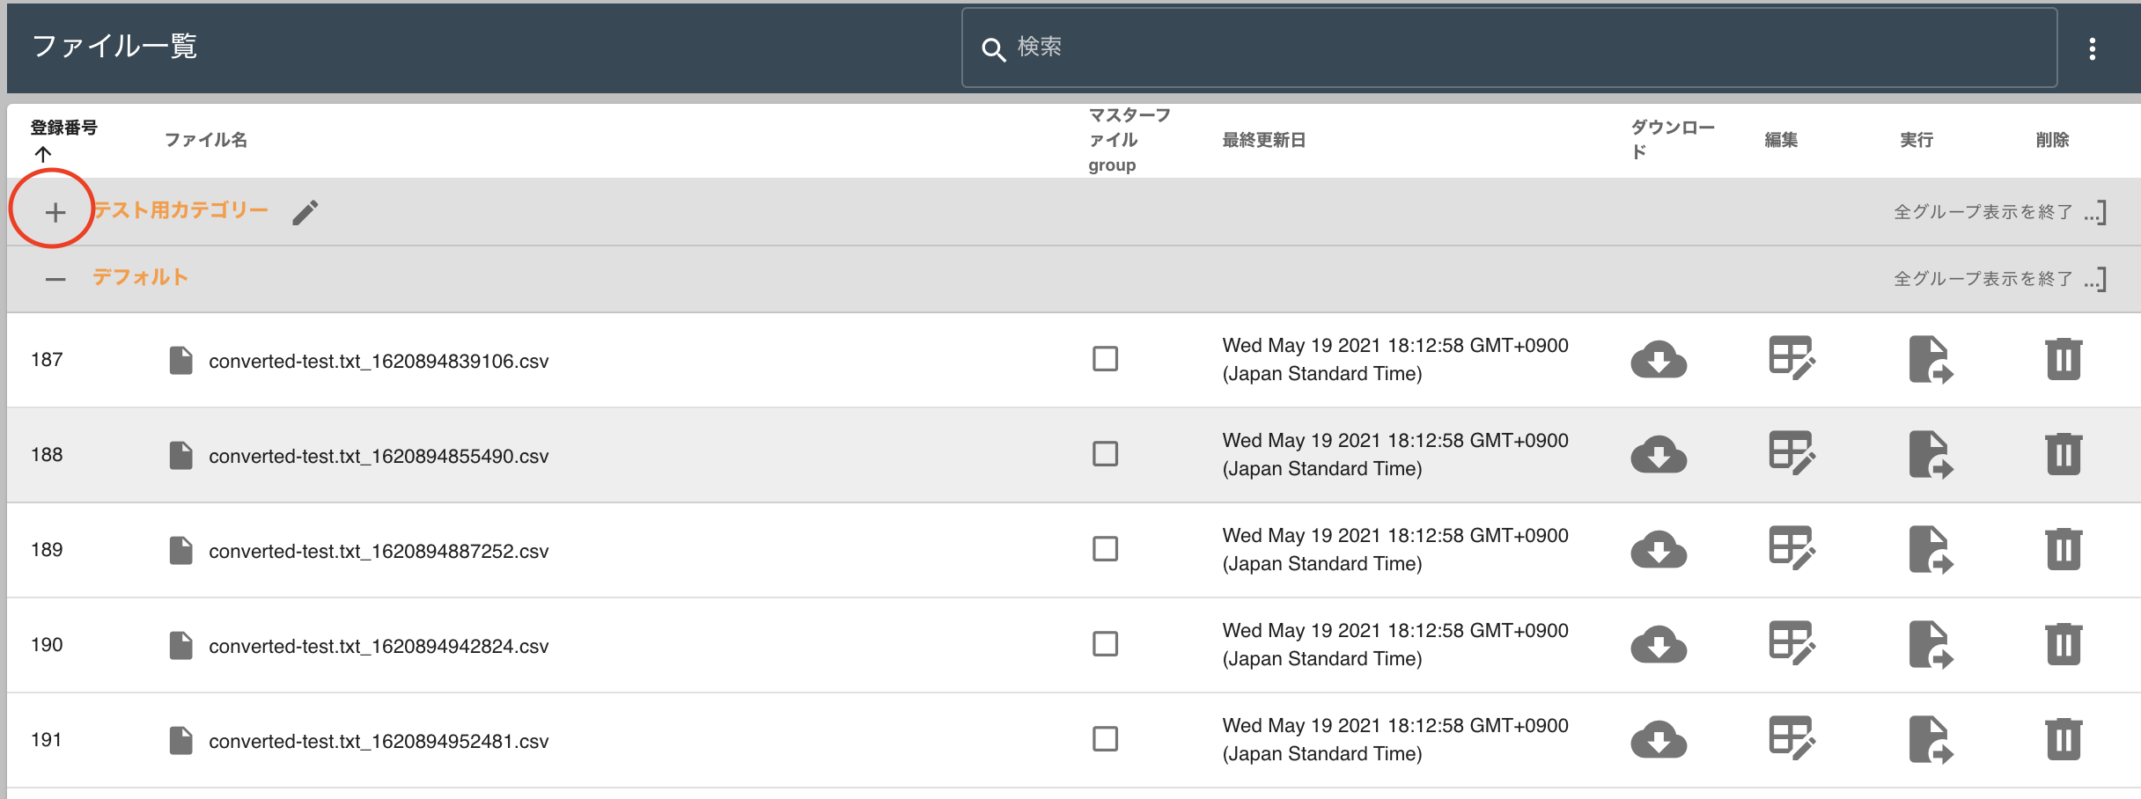Click the ダウンロード column header
This screenshot has height=799, width=2141.
click(x=1673, y=140)
